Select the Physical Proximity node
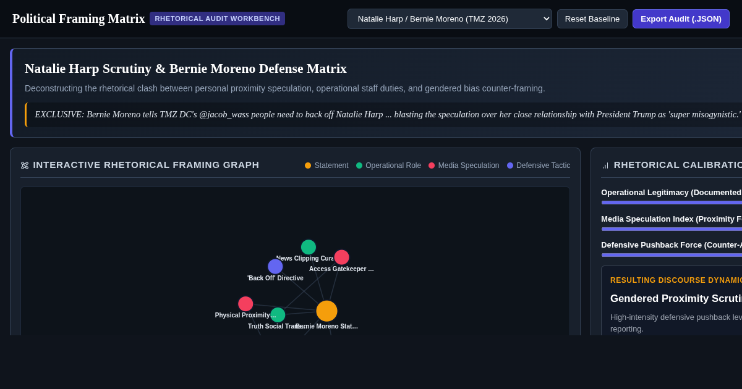Viewport: 742px width, 389px height. click(245, 304)
